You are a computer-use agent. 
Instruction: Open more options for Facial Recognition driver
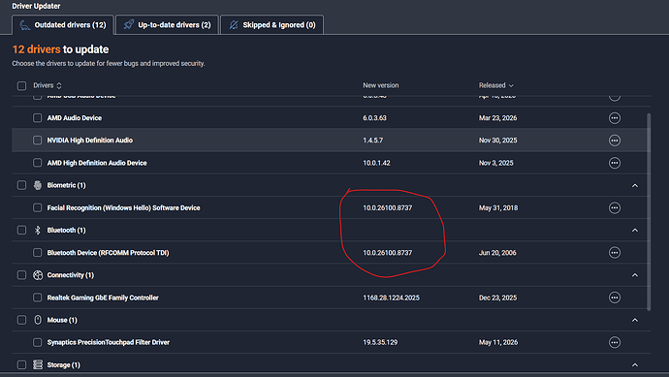pyautogui.click(x=615, y=207)
